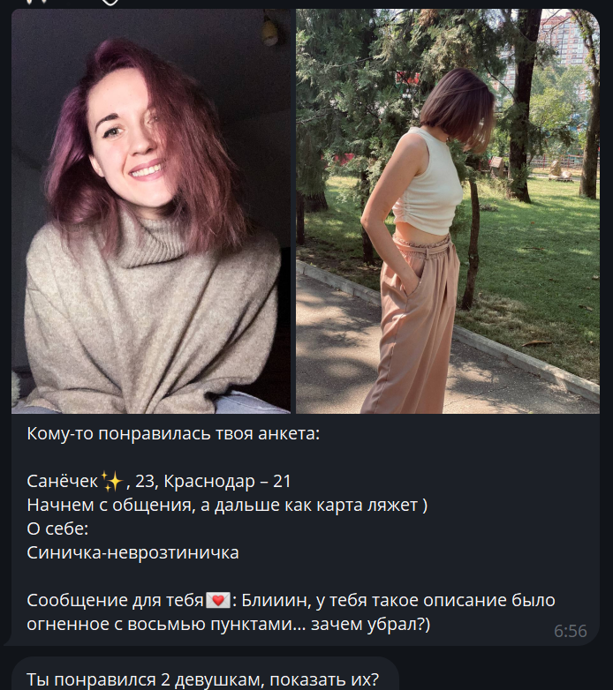Click the love letter emoji

click(x=218, y=600)
